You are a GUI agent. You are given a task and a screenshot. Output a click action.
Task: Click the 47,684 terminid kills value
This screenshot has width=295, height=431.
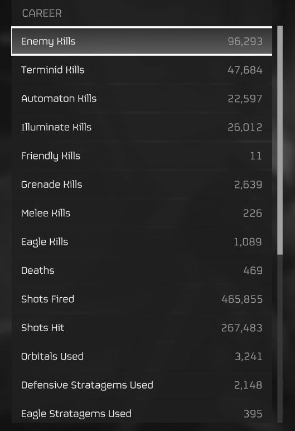[x=245, y=70]
